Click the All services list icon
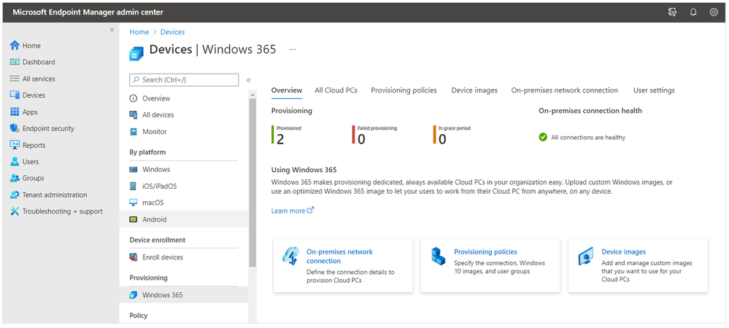 click(15, 79)
